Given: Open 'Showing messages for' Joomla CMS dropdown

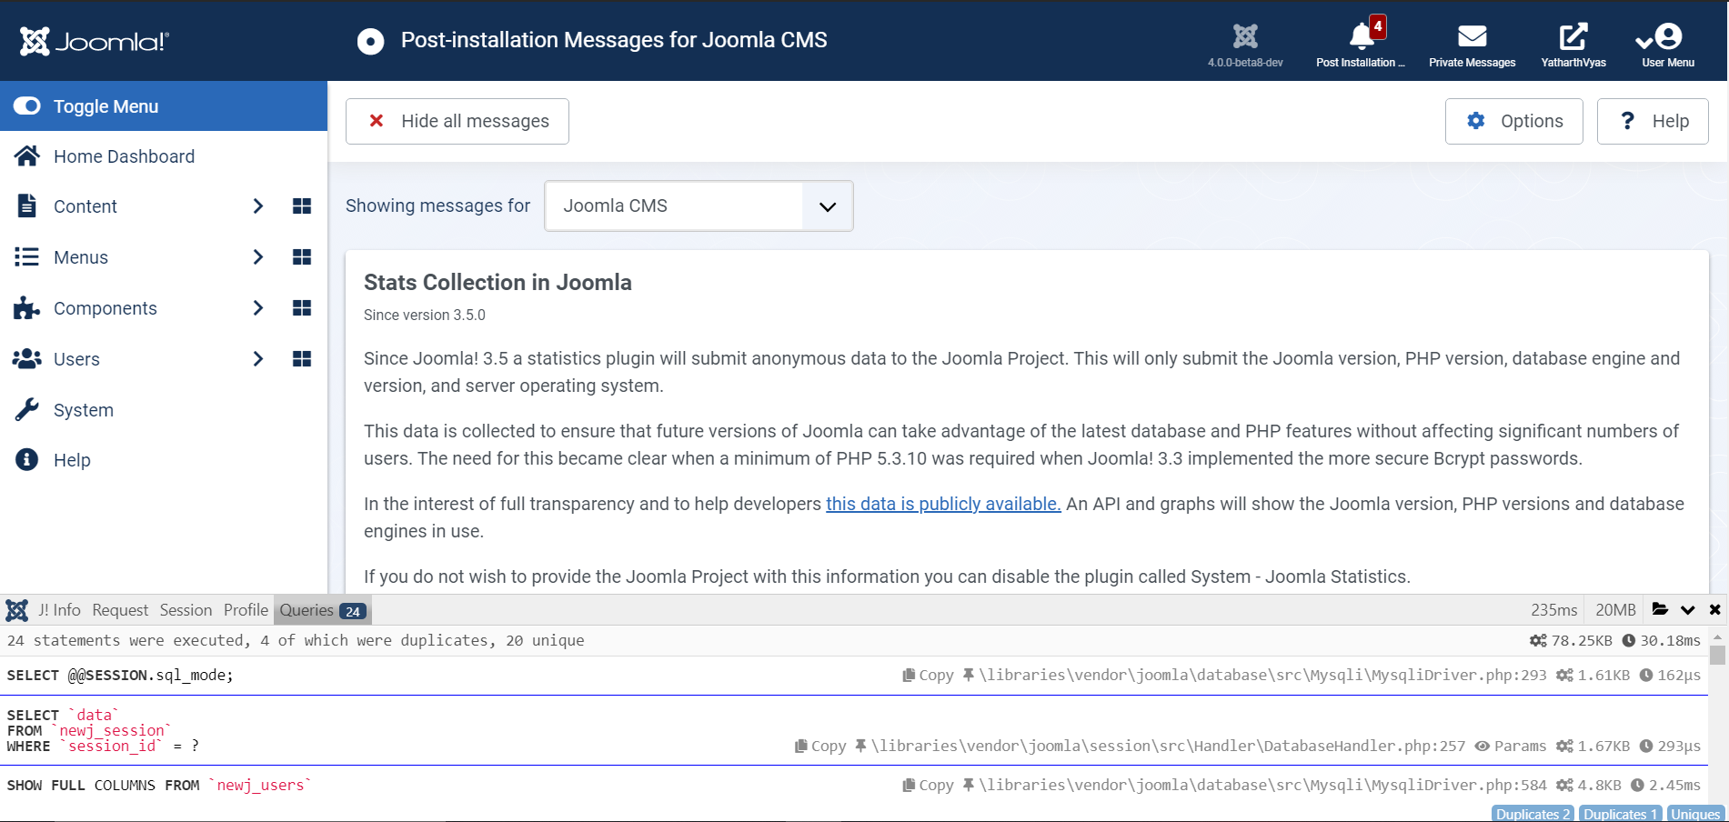Looking at the screenshot, I should coord(699,205).
